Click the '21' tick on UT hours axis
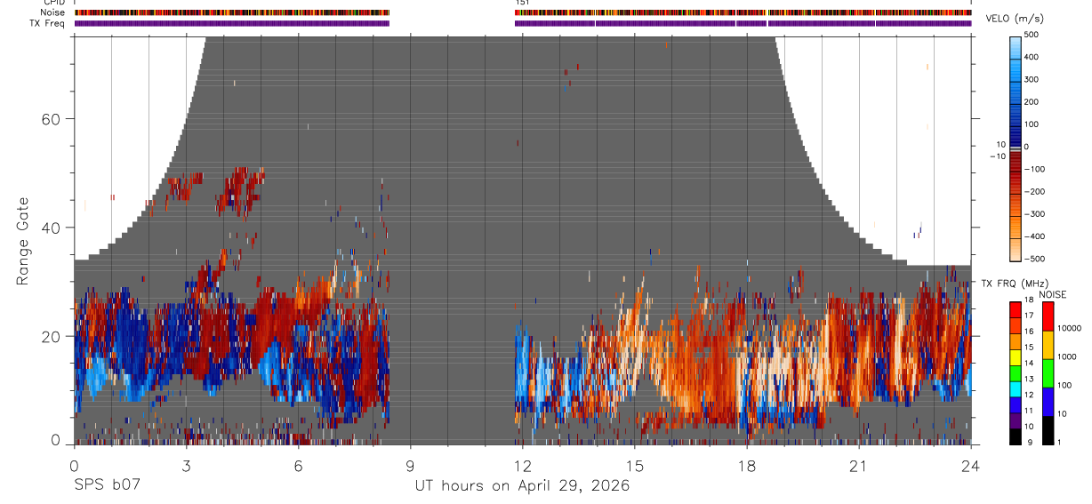The width and height of the screenshot is (1092, 504). coord(859,466)
